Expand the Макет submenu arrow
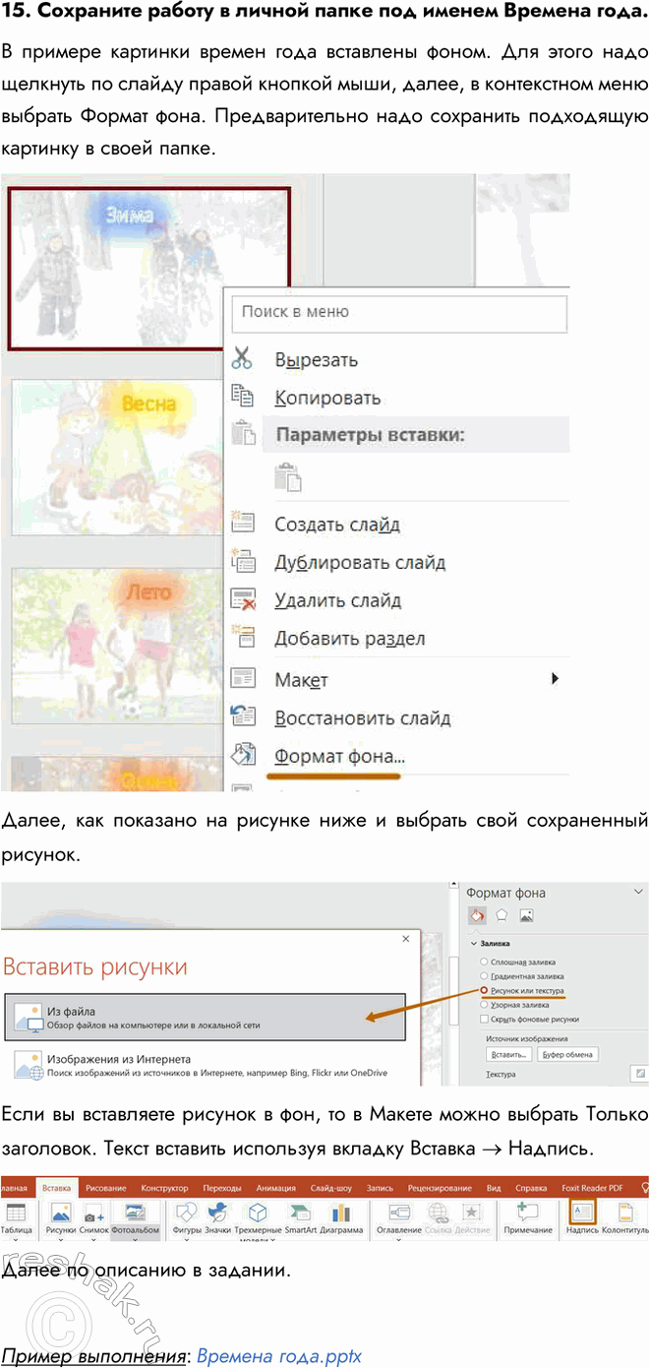649x1368 pixels. (556, 678)
